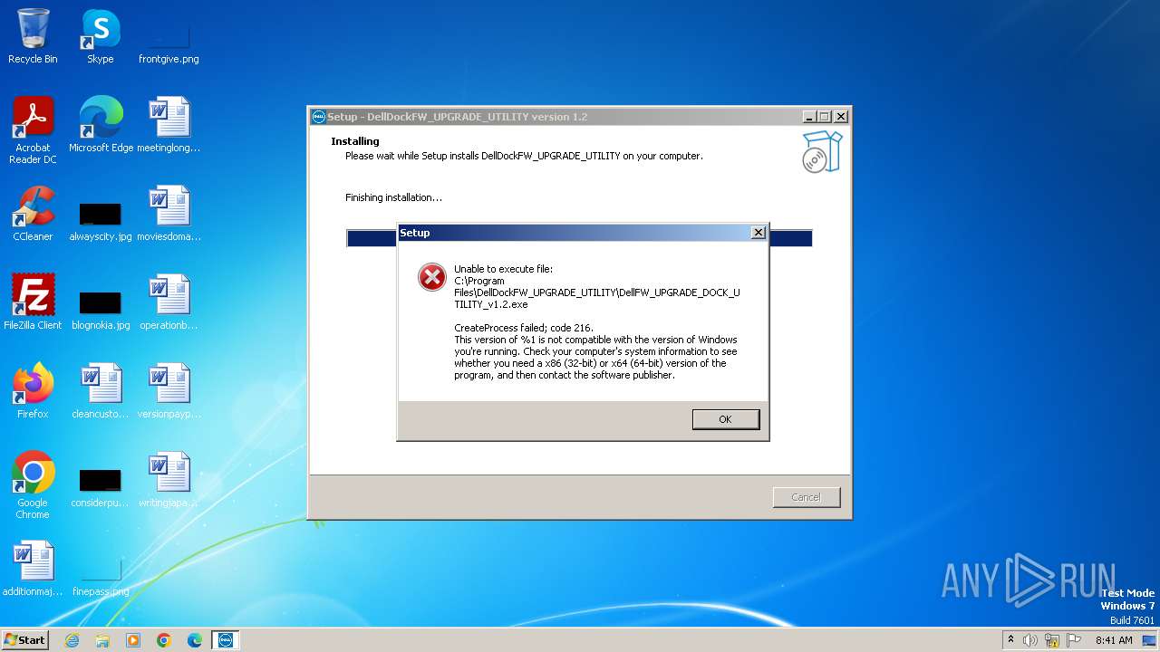This screenshot has width=1160, height=652.
Task: Select the CCleaner desktop shortcut
Action: pyautogui.click(x=33, y=214)
